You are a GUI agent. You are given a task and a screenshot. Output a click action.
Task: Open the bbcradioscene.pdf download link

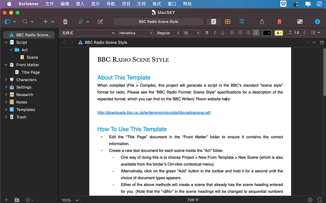pos(154,113)
